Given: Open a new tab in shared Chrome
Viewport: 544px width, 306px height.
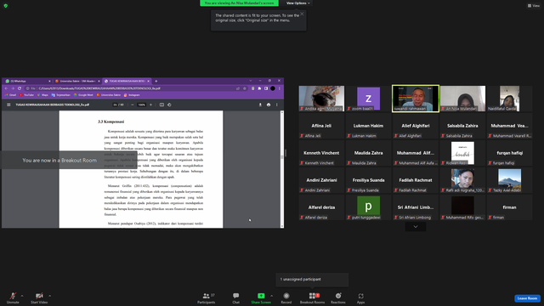Looking at the screenshot, I should [x=156, y=82].
